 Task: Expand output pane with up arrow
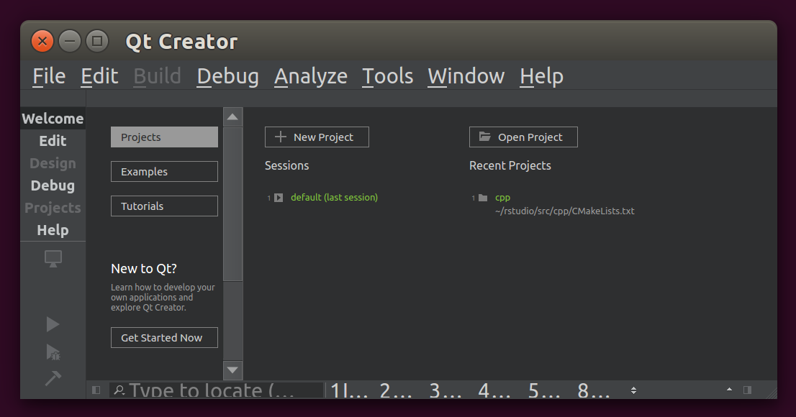point(729,390)
